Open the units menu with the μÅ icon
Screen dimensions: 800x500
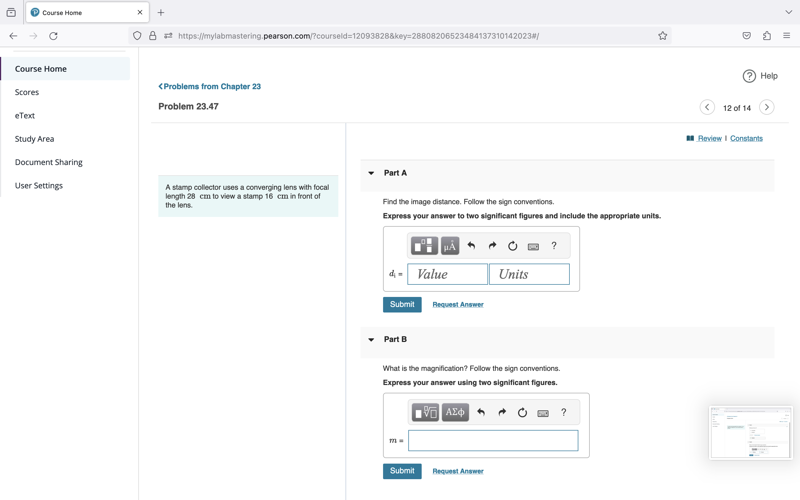tap(450, 245)
